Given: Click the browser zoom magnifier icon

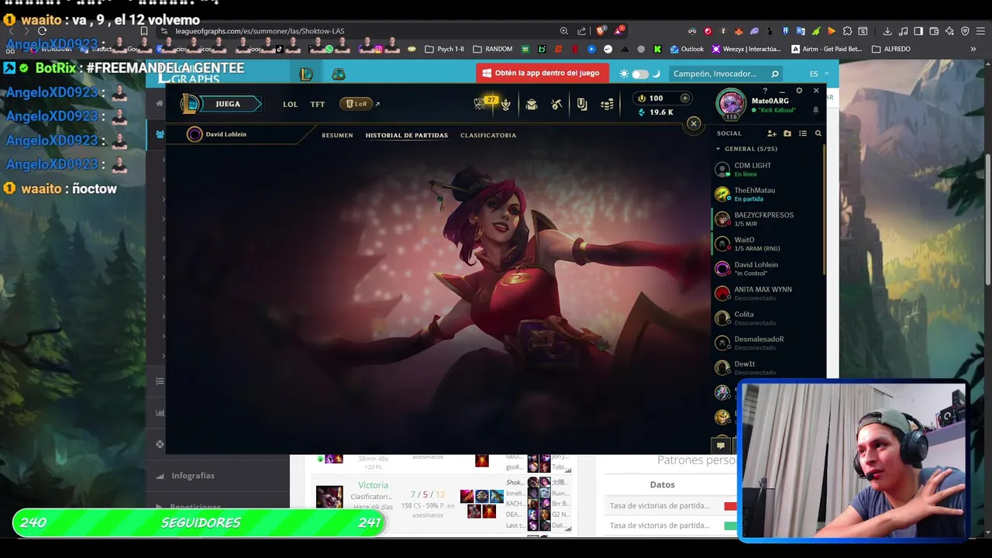Looking at the screenshot, I should click(563, 31).
